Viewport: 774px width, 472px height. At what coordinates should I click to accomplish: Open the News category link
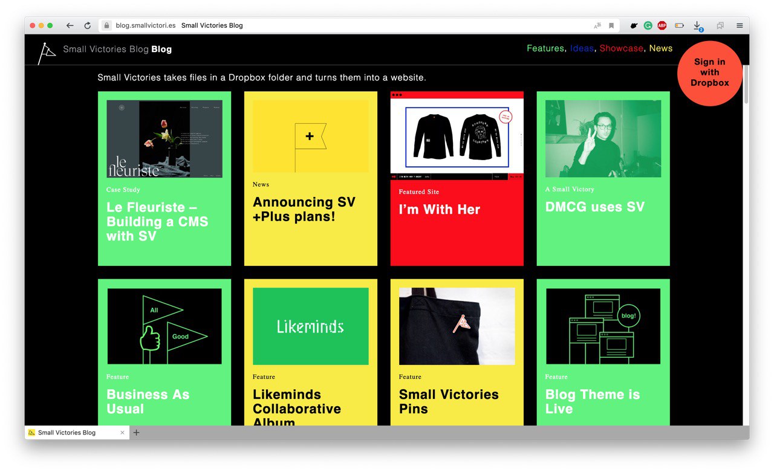click(x=661, y=48)
